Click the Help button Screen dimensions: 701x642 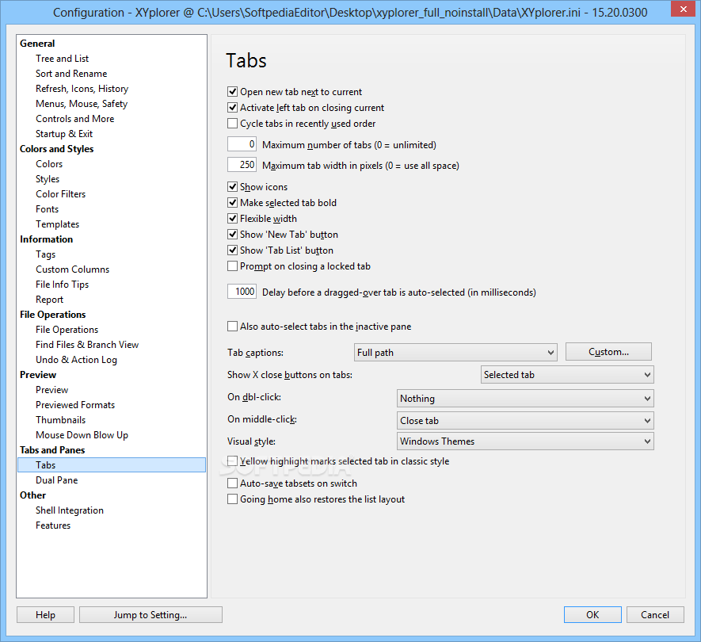[46, 615]
